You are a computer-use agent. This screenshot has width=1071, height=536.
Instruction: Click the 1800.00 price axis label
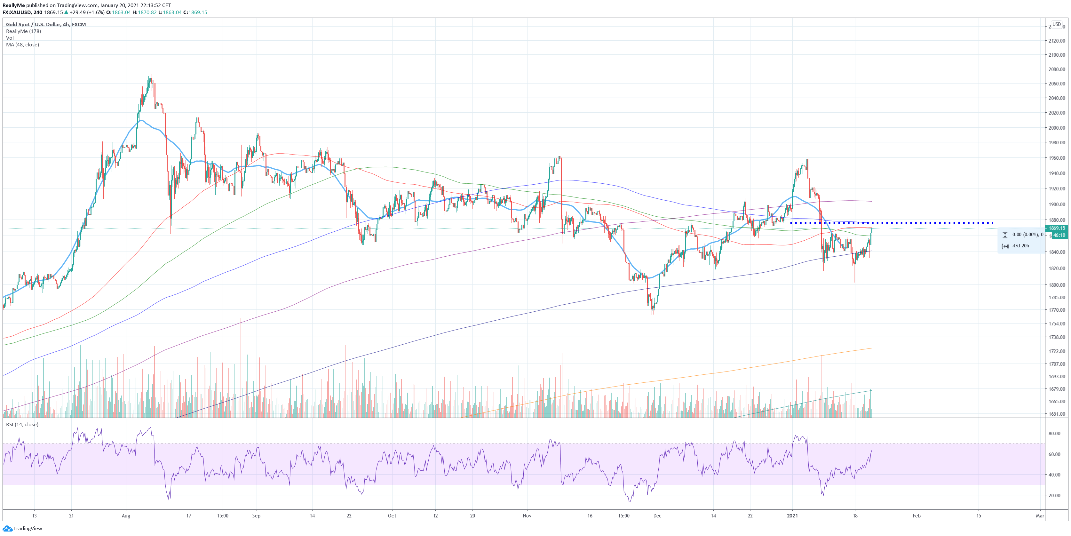click(x=1057, y=285)
